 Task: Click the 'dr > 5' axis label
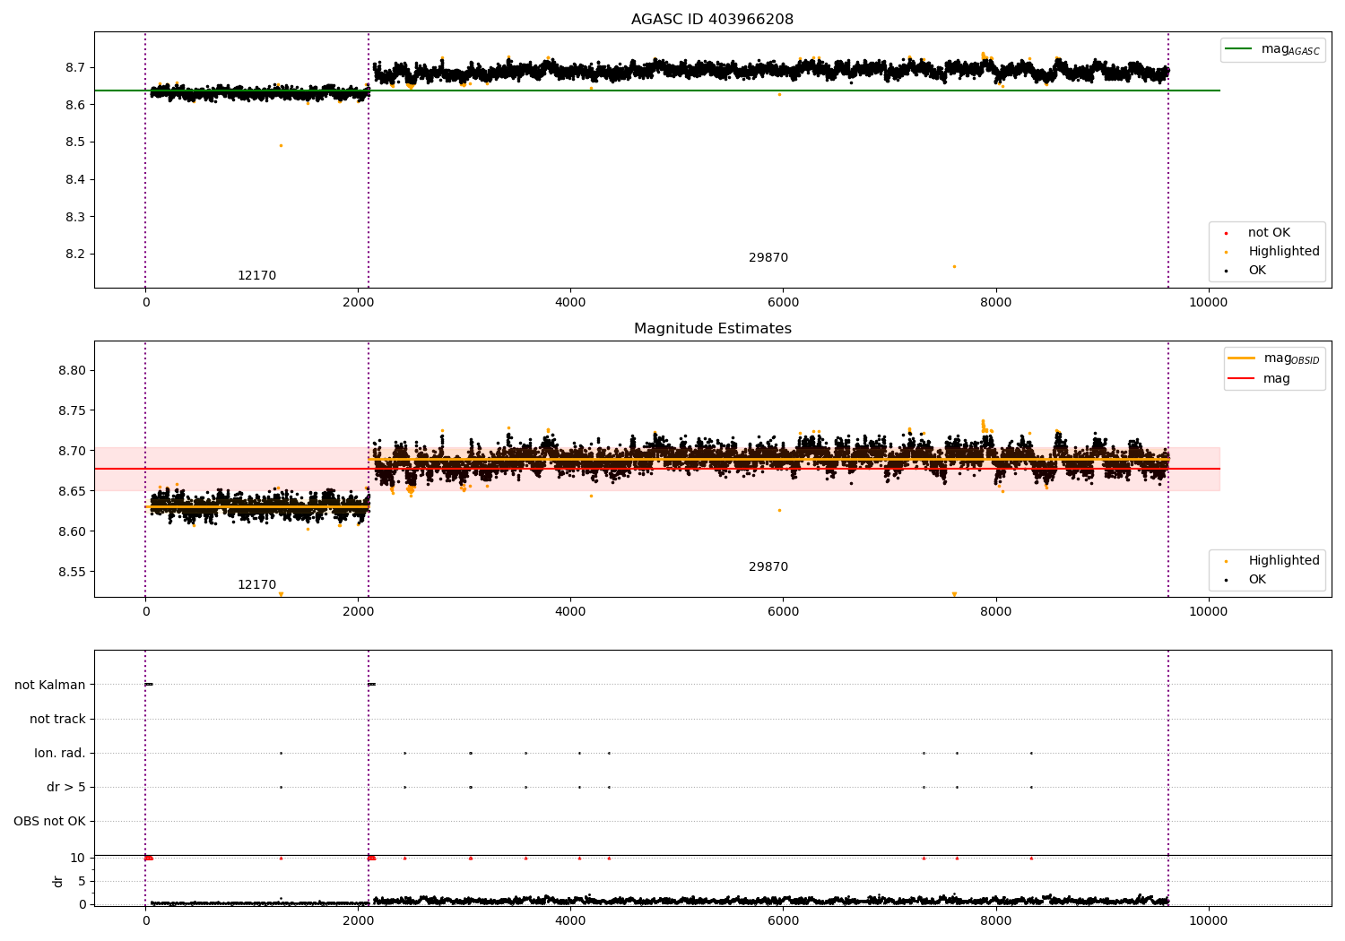point(66,788)
